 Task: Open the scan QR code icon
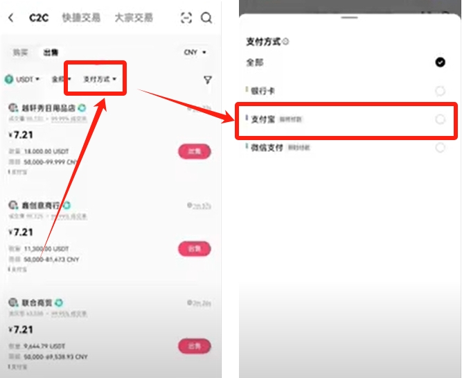pos(186,18)
